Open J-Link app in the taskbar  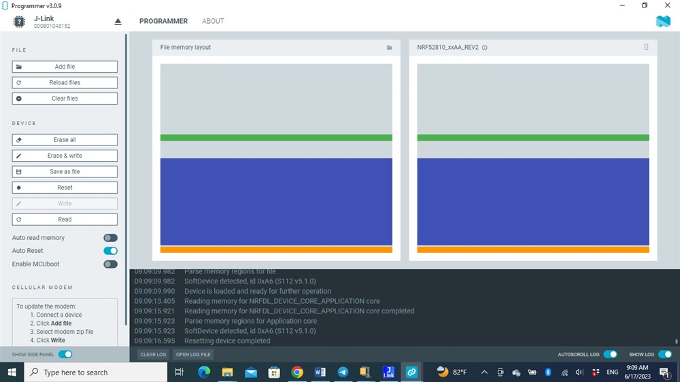point(388,372)
